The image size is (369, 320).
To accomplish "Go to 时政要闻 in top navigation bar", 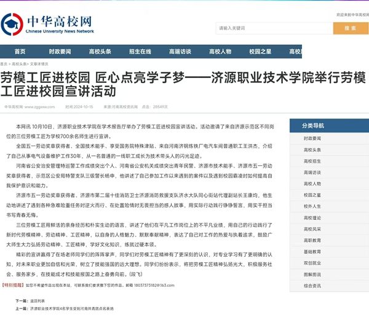I will pos(60,52).
